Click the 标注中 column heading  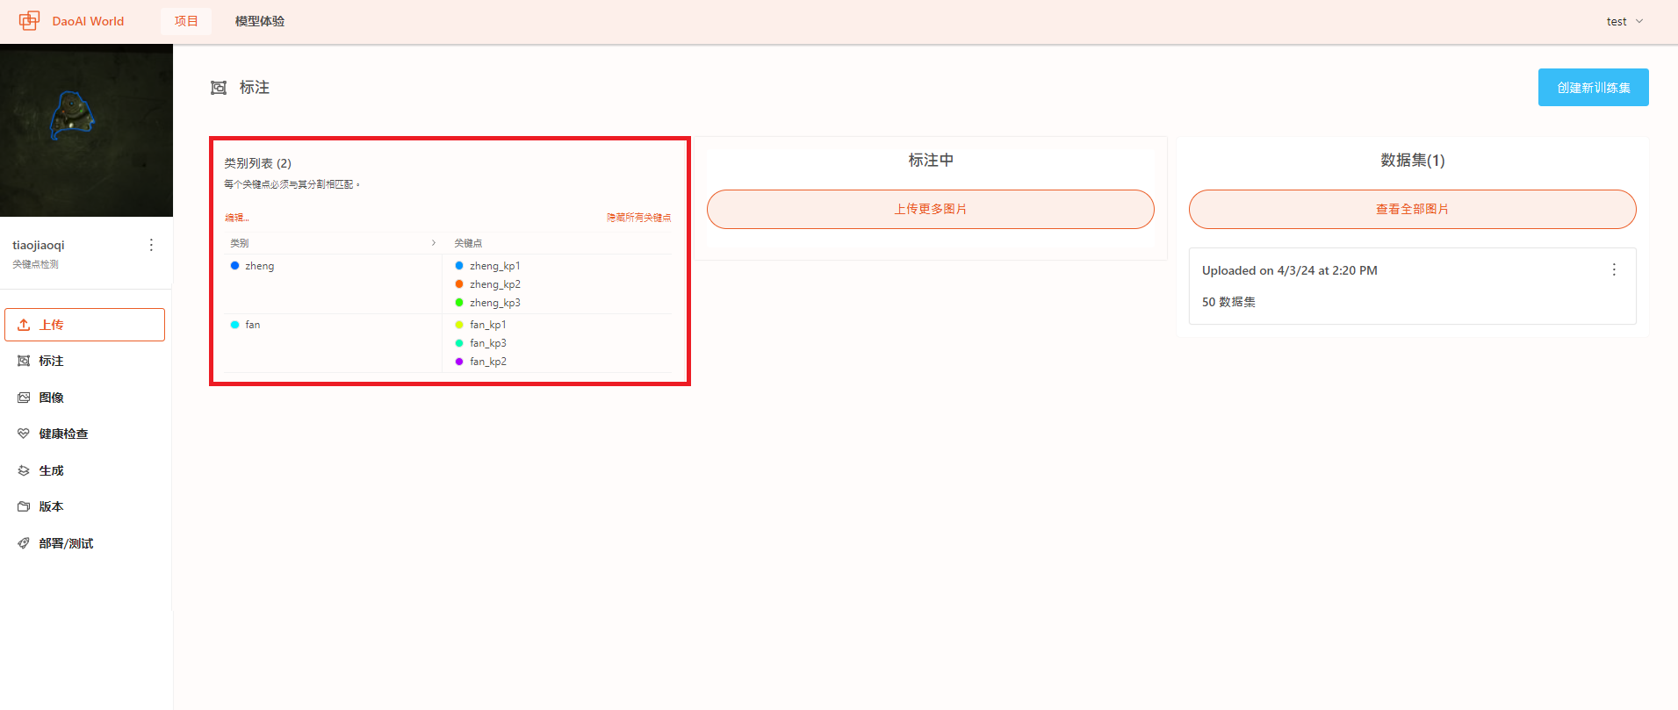pyautogui.click(x=931, y=161)
